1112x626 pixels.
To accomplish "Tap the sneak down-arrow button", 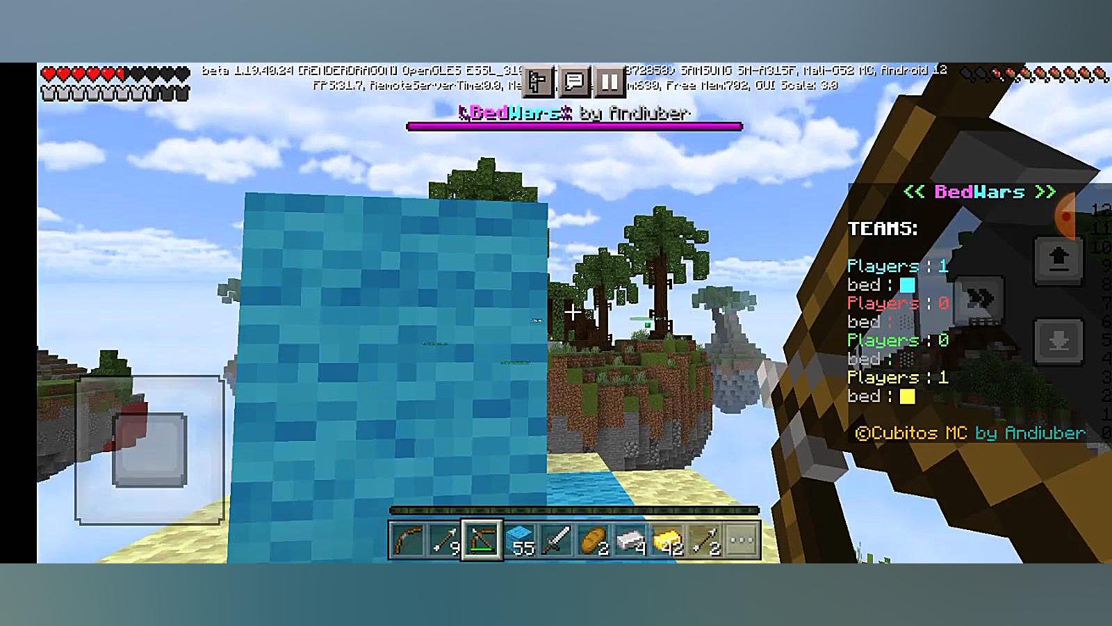I will [x=1058, y=342].
